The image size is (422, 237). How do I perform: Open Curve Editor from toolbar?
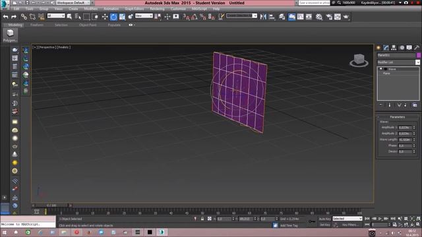coord(301,16)
